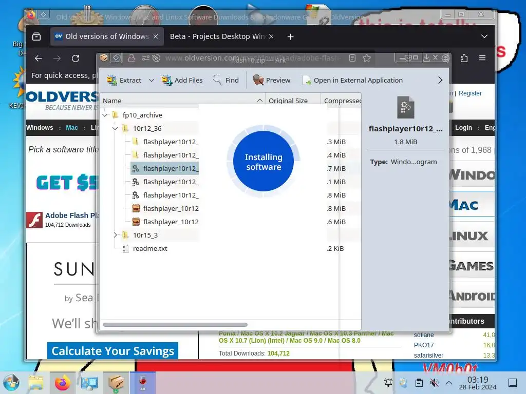Open the Adobe Flash Player link
Viewport: 526px width, 394px height.
click(71, 215)
